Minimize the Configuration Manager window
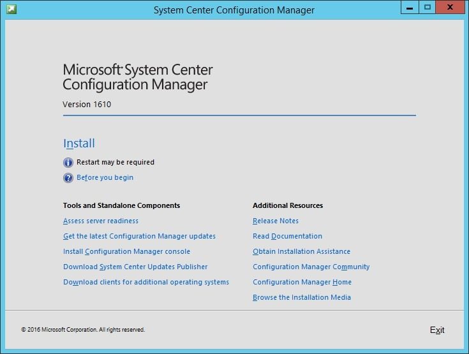 (x=410, y=8)
